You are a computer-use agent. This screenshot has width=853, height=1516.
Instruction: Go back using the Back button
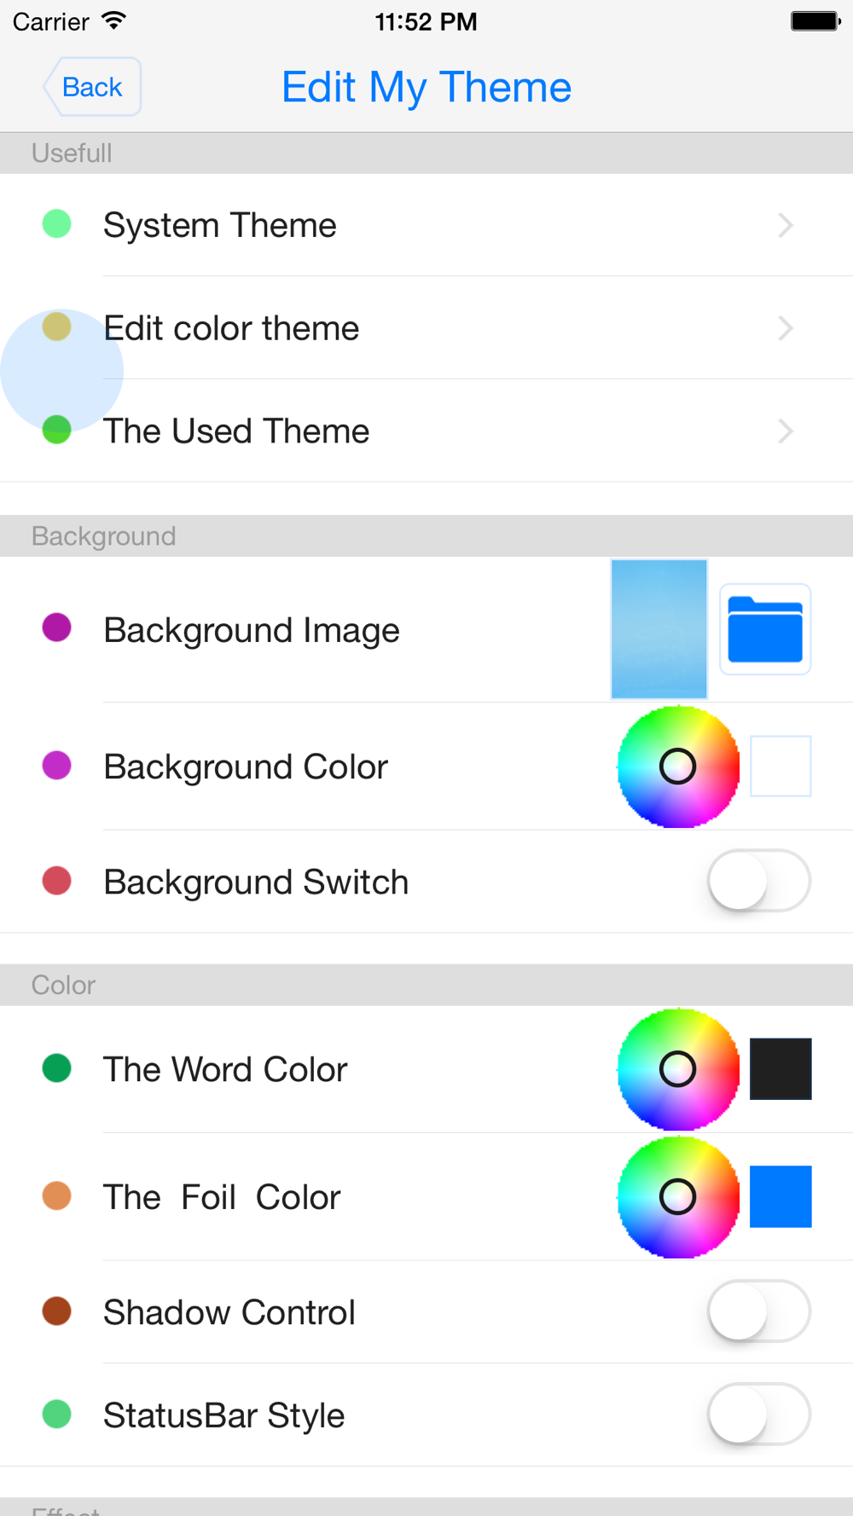click(92, 87)
